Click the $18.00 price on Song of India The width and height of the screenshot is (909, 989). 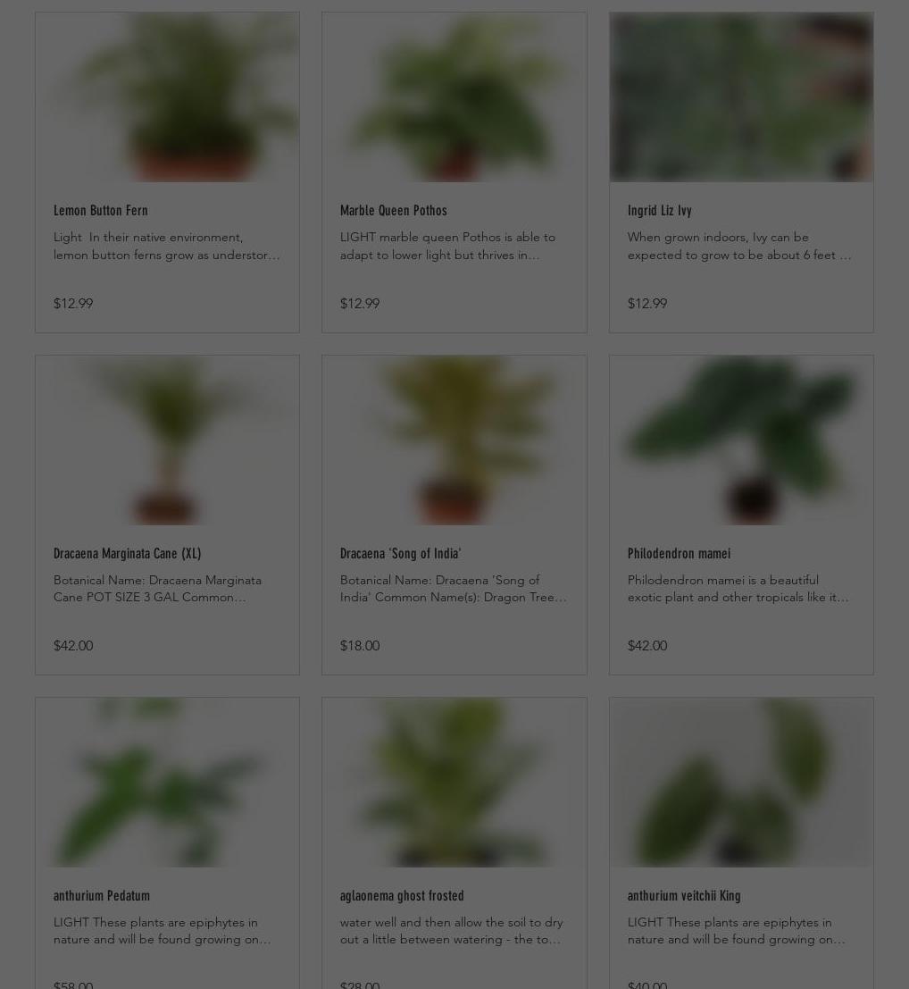(x=360, y=646)
